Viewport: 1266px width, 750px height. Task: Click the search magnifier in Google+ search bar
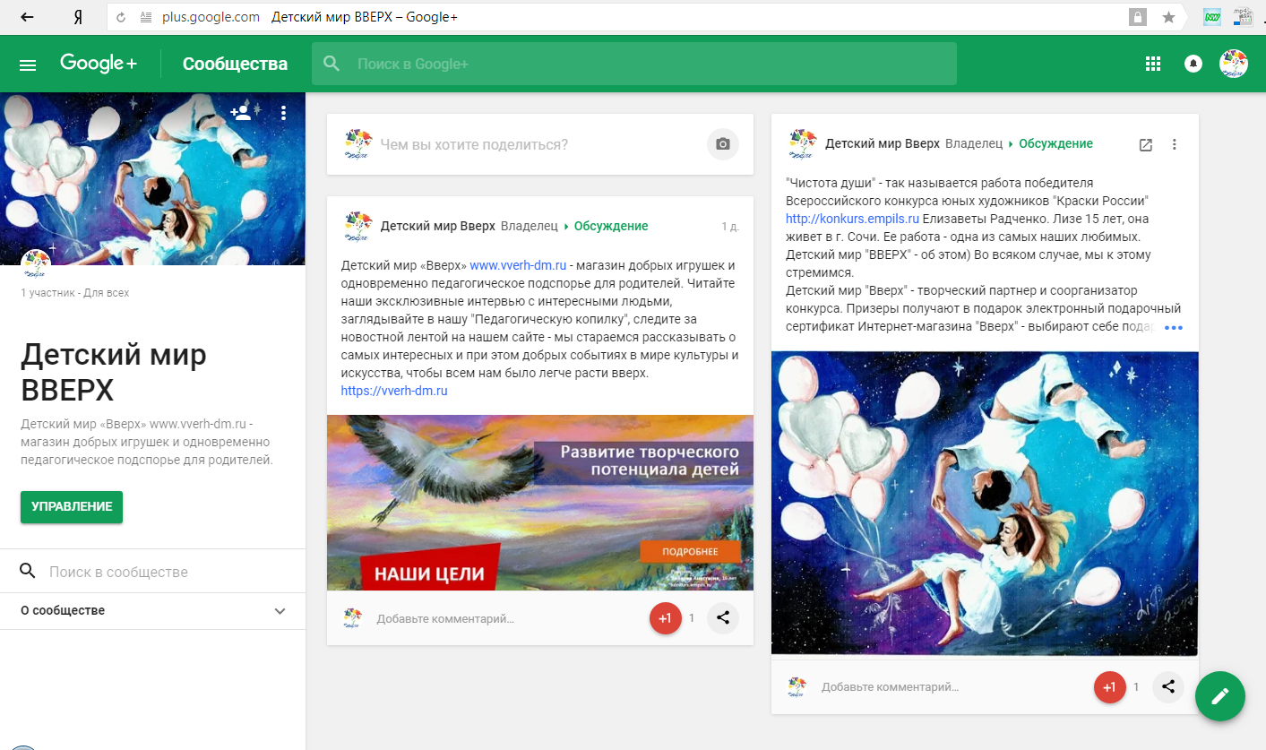tap(332, 64)
